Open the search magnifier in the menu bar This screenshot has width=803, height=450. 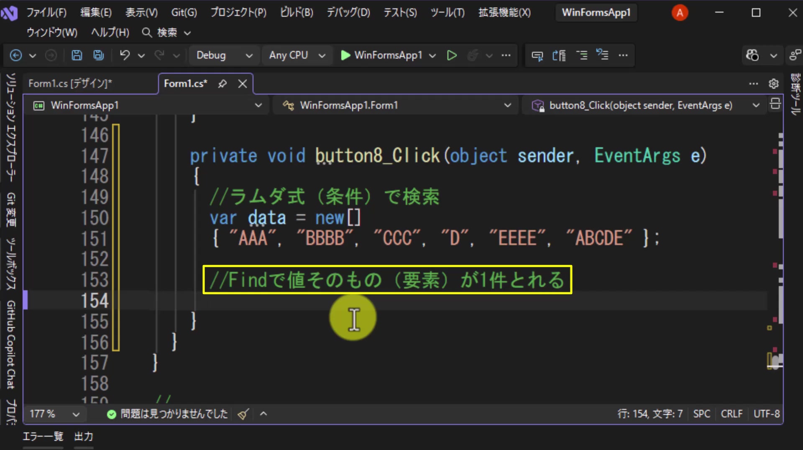pos(147,32)
